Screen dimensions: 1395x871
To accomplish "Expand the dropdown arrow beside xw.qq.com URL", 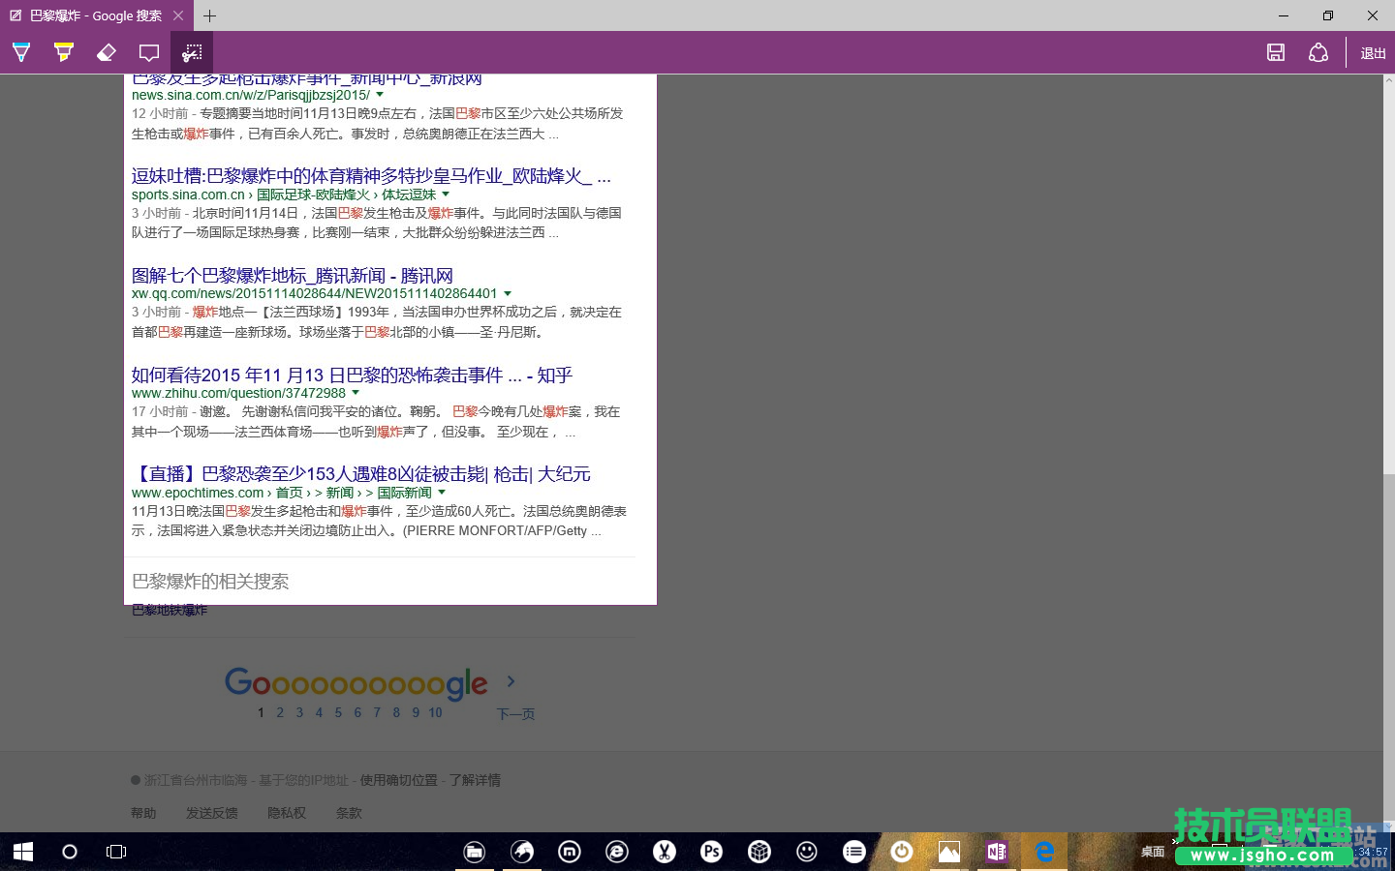I will pyautogui.click(x=508, y=293).
